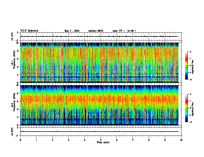This screenshot has width=204, height=157.
Task: Click the lower PSD color bar
Action: (x=186, y=108)
